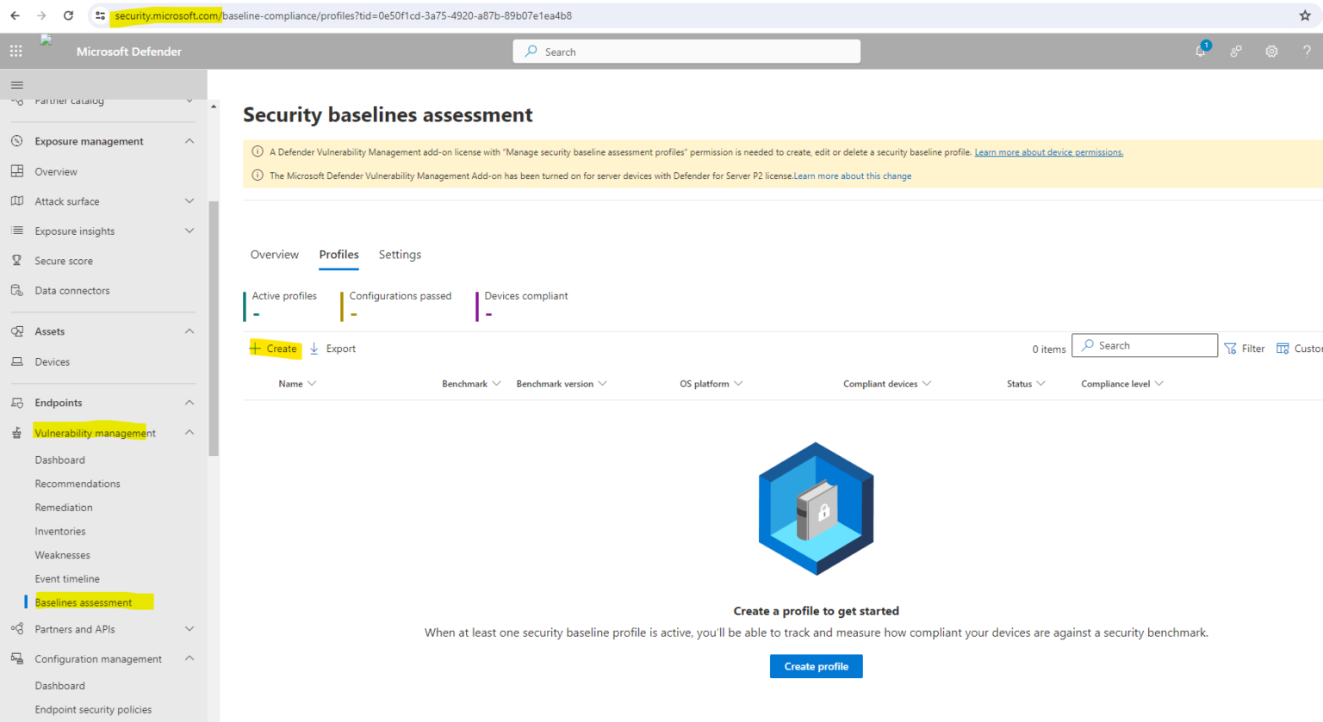
Task: Click inside the profiles Search box
Action: [x=1144, y=345]
